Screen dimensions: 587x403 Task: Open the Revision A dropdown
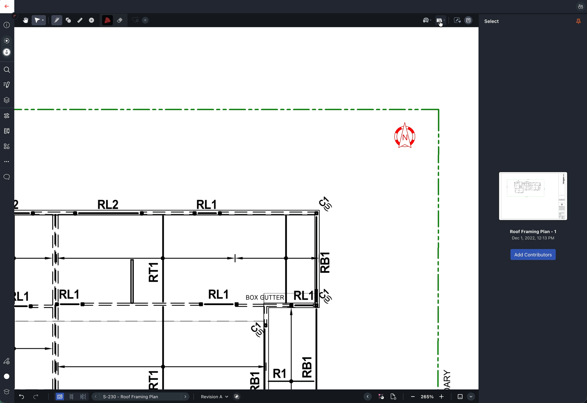pos(215,397)
